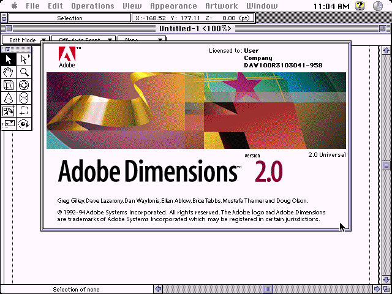Select the Cone primitive tool
Image resolution: width=392 pixels, height=294 pixels.
pyautogui.click(x=9, y=98)
